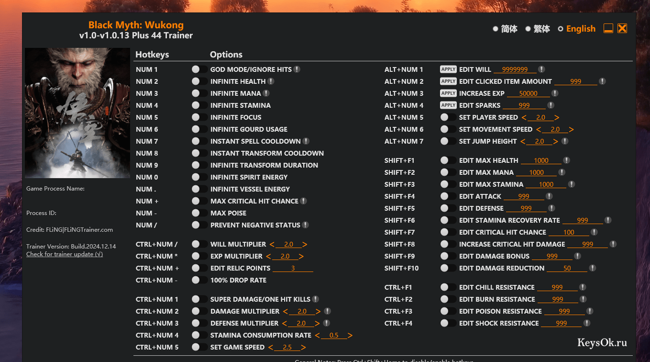Click info icon beside Edit Defense
The height and width of the screenshot is (362, 650).
point(551,208)
